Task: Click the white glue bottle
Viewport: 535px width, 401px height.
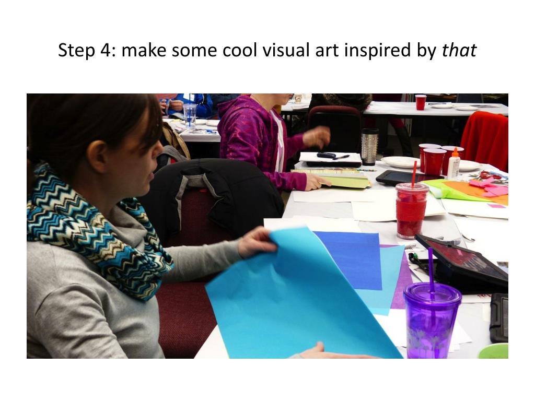Action: [454, 163]
